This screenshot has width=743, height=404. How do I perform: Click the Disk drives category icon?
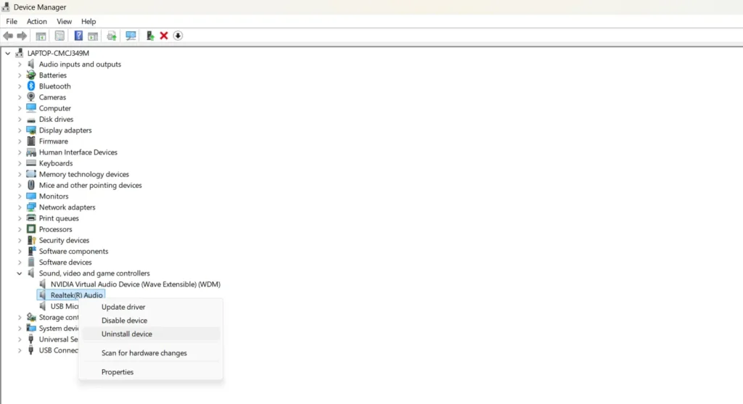pyautogui.click(x=30, y=119)
